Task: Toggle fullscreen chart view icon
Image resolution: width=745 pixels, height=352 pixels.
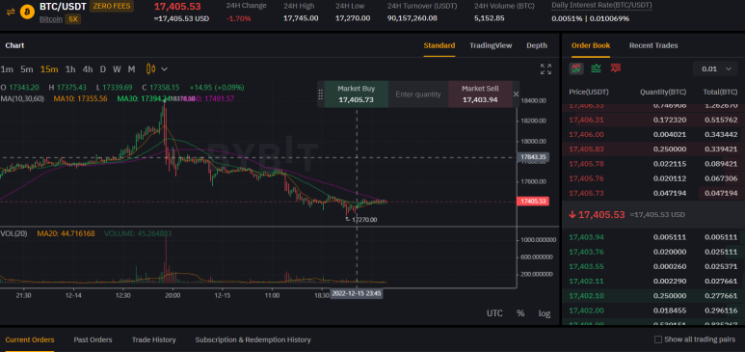Action: pos(545,69)
